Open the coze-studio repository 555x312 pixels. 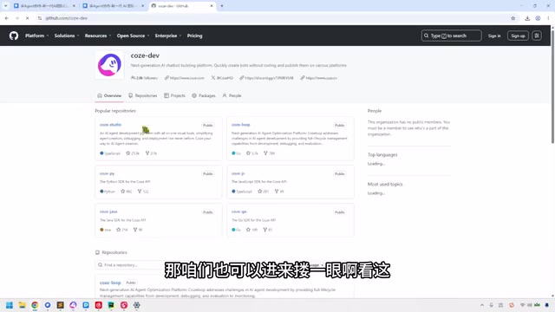click(x=110, y=125)
